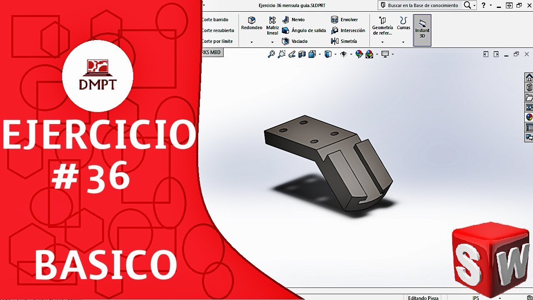Open the Appearances task pane tab
This screenshot has height=300, width=533.
click(x=529, y=117)
